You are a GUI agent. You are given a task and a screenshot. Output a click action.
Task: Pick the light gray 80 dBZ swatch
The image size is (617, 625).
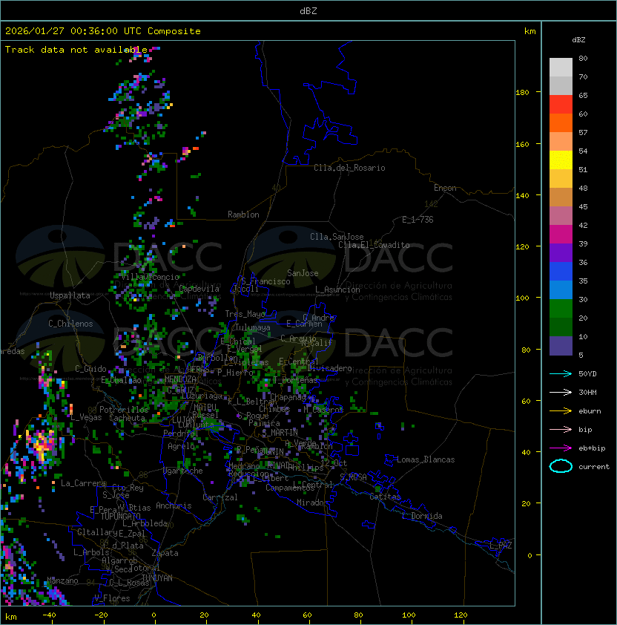(x=561, y=68)
